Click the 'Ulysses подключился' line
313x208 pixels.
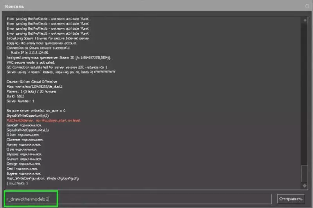tap(24, 154)
